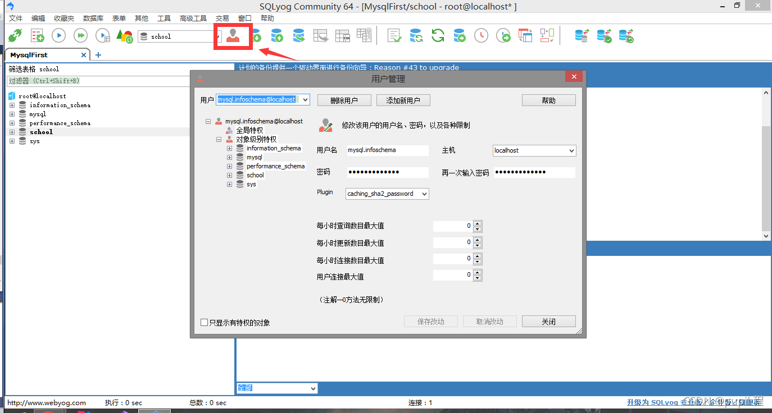The height and width of the screenshot is (413, 772).
Task: Expand performance_schema in the left object browser
Action: [12, 123]
